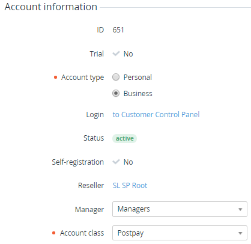Click the Trial No value
This screenshot has height=244, width=251.
[129, 54]
